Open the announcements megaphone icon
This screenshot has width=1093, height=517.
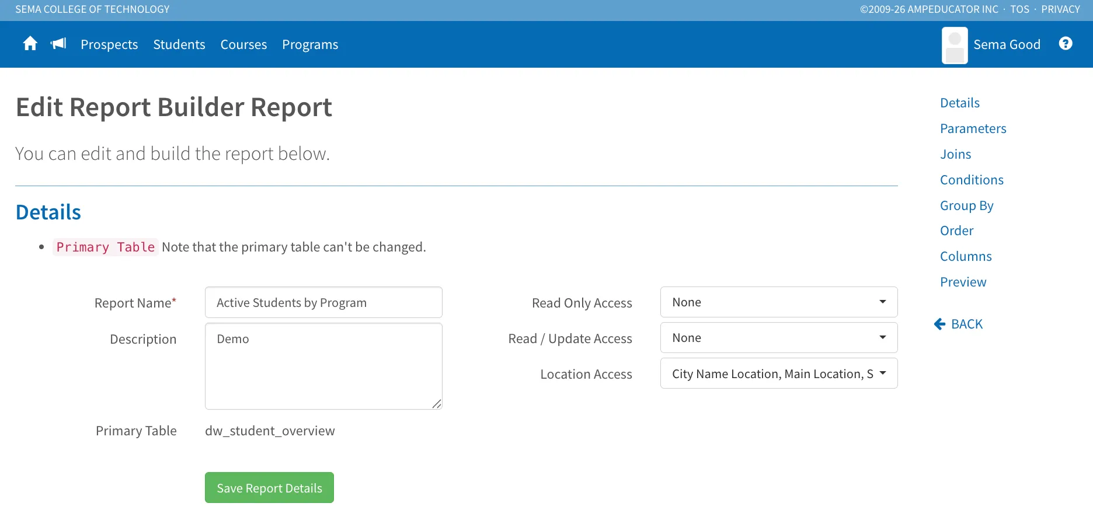coord(58,44)
